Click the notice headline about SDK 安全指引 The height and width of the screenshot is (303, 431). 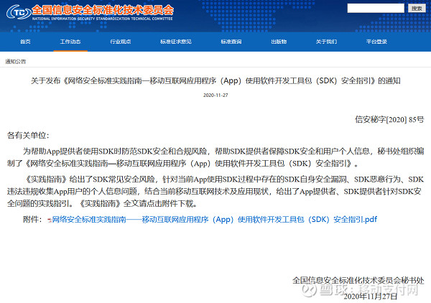[215, 80]
